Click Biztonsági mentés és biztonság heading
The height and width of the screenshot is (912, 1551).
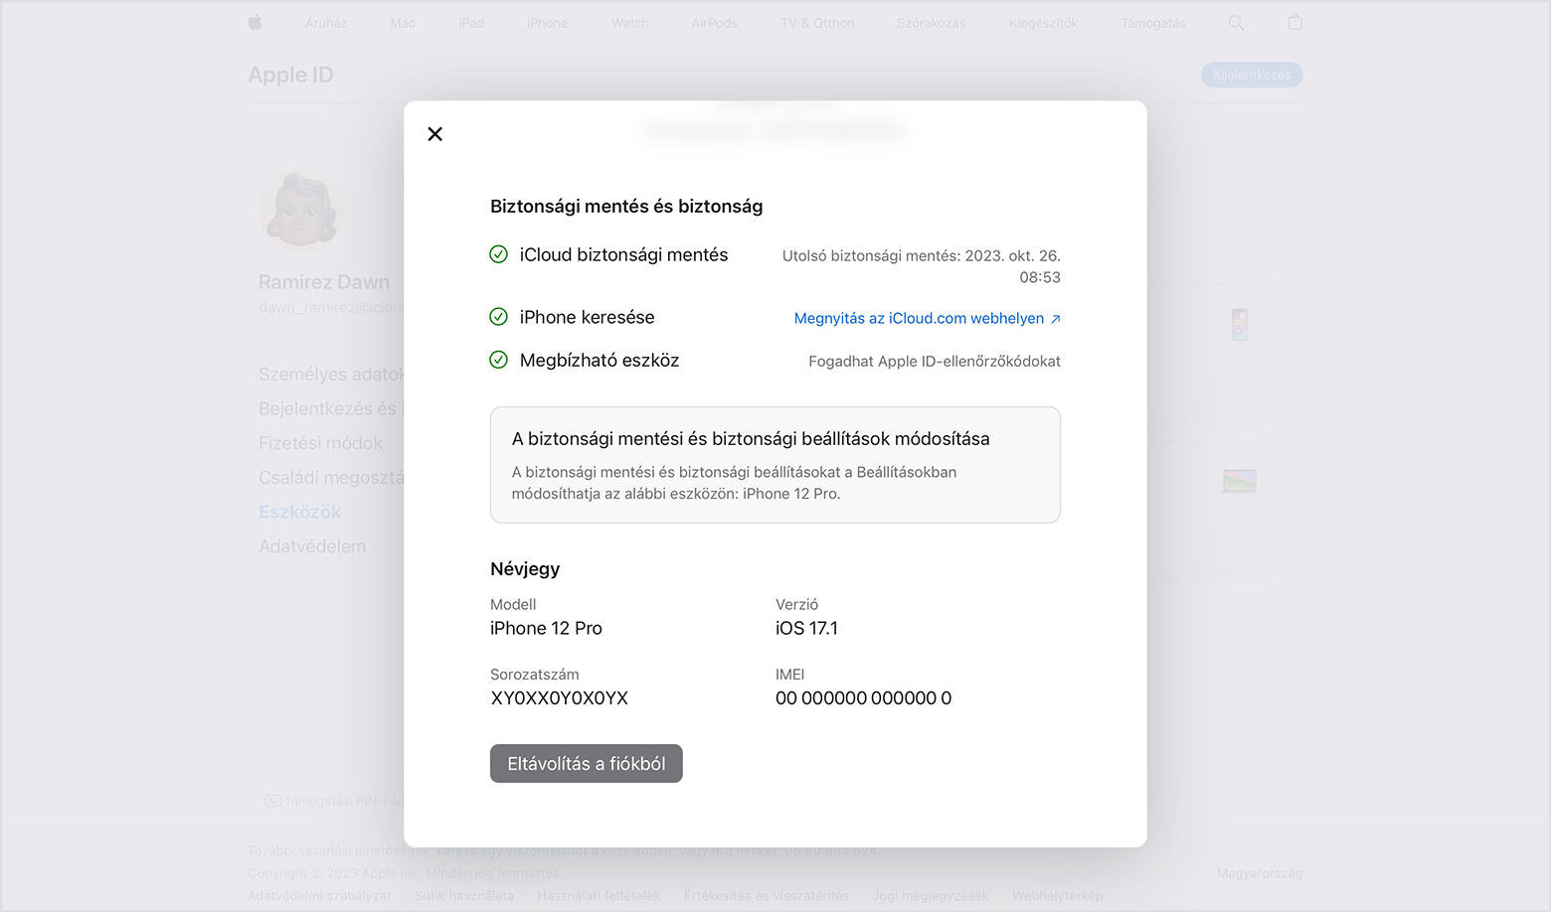[x=626, y=207]
